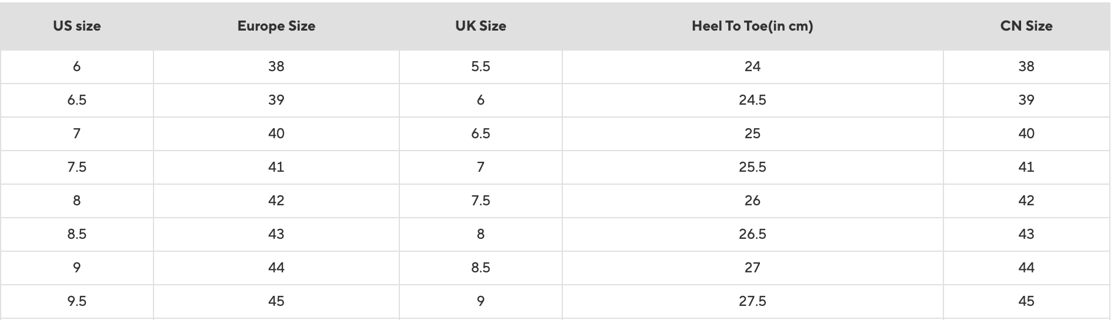Select the "UK Size" column header
Image resolution: width=1114 pixels, height=320 pixels.
[481, 26]
